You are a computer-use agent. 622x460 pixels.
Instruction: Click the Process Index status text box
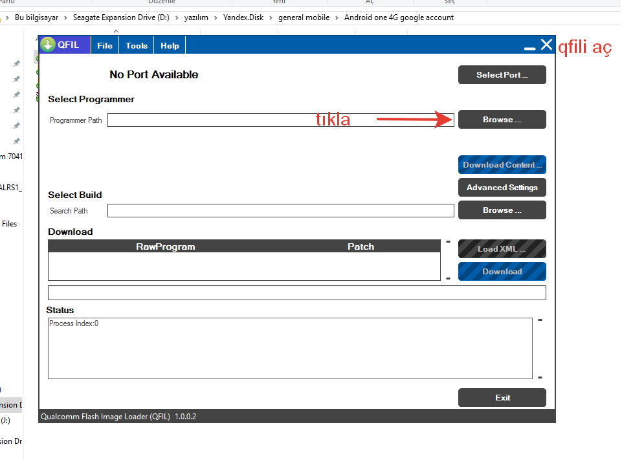tap(290, 348)
